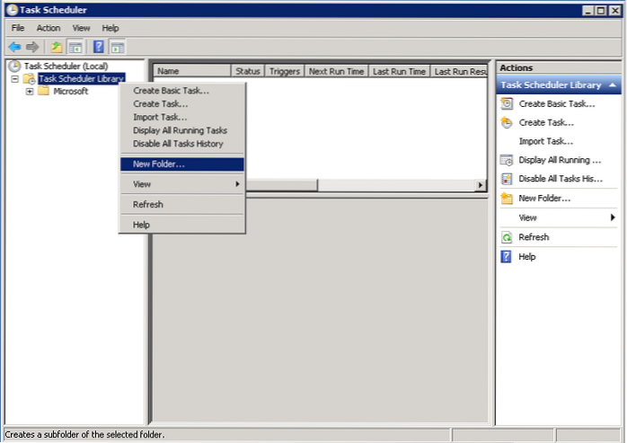627x443 pixels.
Task: Collapse the Task Scheduler Library actions section
Action: [x=611, y=84]
